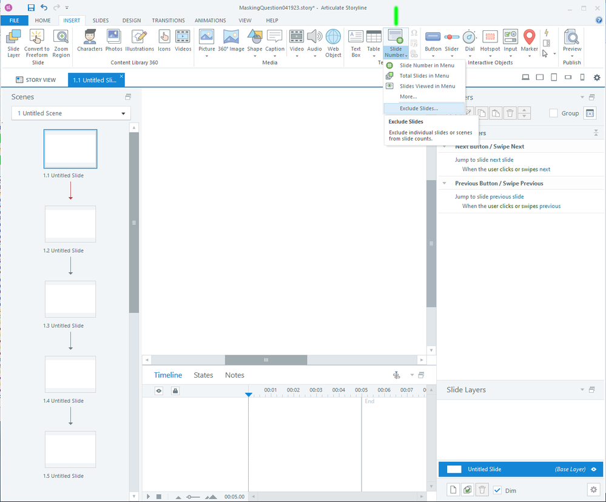The width and height of the screenshot is (606, 502).
Task: Open the 1 Untitled Scene dropdown
Action: (x=71, y=113)
